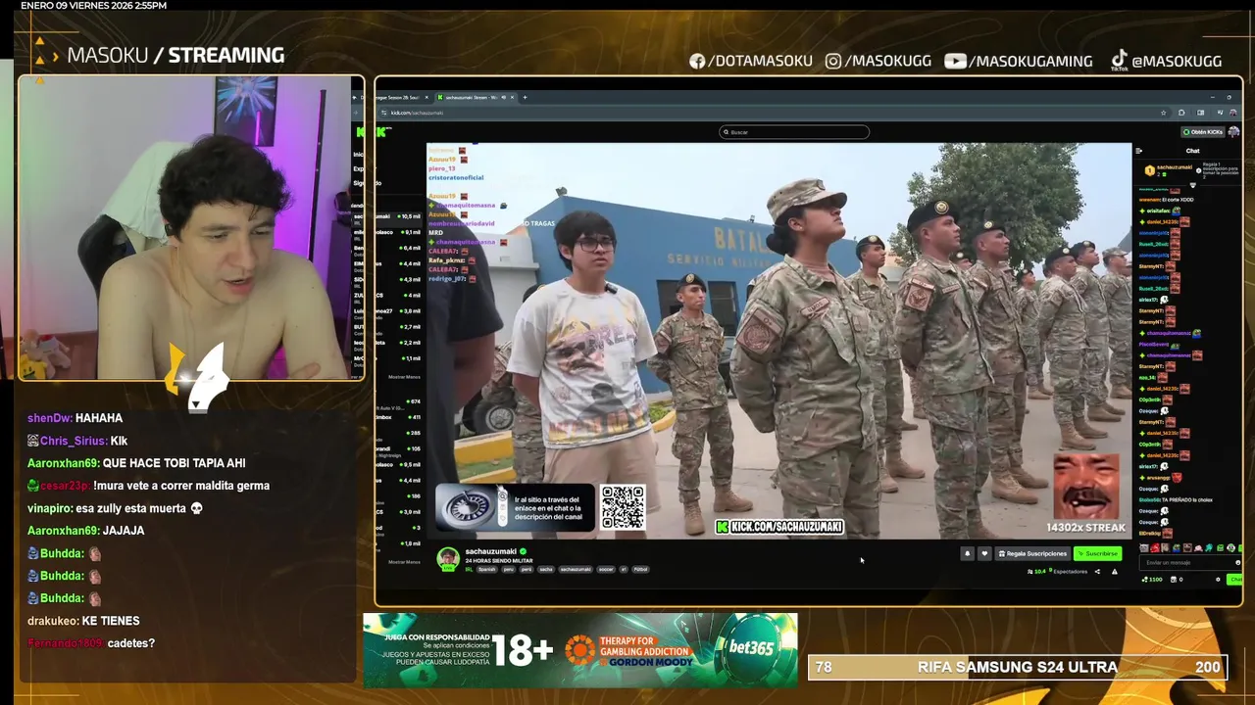Click the Enviar un mensaje chat input
The image size is (1255, 705).
pos(1190,563)
